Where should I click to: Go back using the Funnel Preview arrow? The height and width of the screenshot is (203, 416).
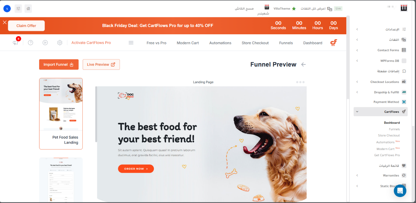[303, 64]
